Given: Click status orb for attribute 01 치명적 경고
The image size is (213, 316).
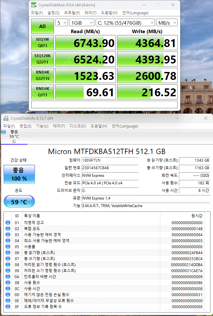Looking at the screenshot, I should 8,223.
